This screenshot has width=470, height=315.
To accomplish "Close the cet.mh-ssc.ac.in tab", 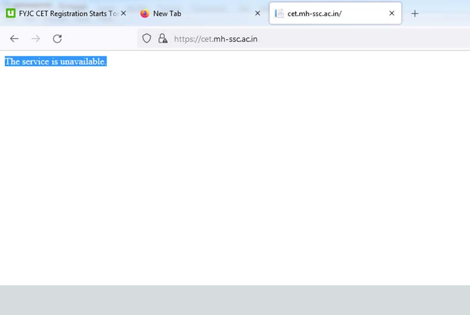I will (x=391, y=13).
